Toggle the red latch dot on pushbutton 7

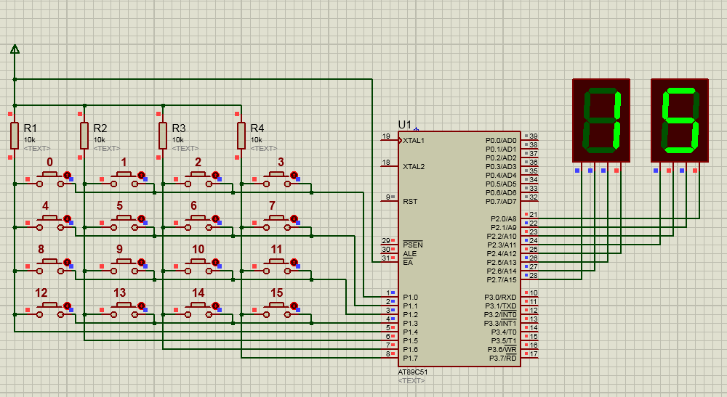[294, 218]
